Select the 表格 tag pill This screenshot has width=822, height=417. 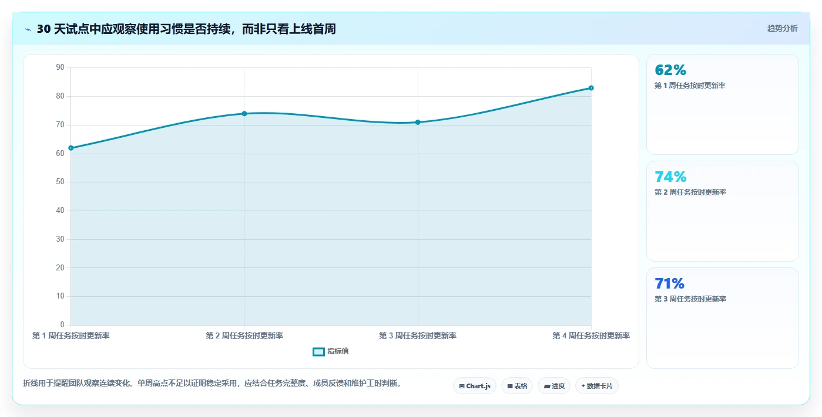[x=517, y=386]
